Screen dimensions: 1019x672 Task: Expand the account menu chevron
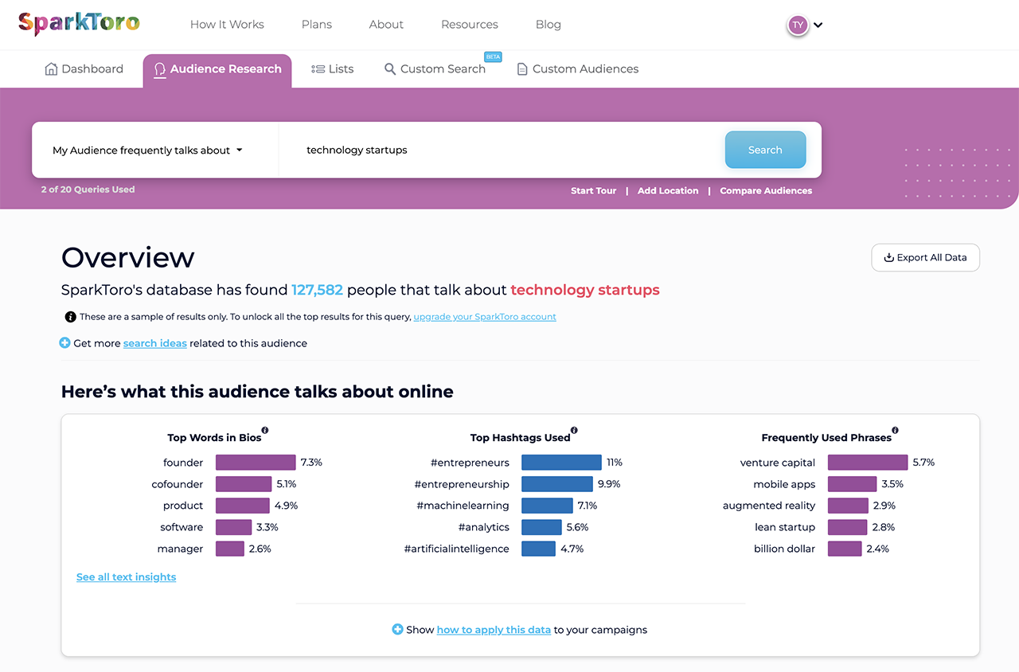pyautogui.click(x=818, y=25)
